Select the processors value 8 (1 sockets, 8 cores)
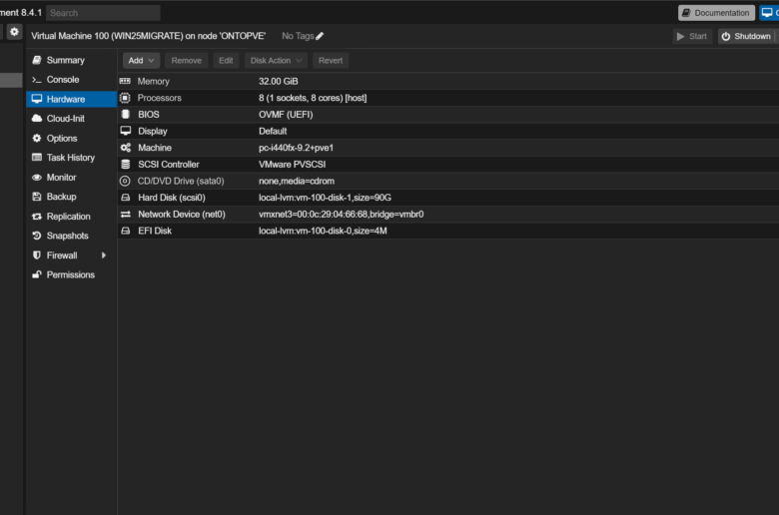This screenshot has width=779, height=515. click(313, 98)
